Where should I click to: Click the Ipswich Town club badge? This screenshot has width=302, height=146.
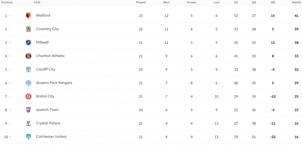click(x=29, y=110)
